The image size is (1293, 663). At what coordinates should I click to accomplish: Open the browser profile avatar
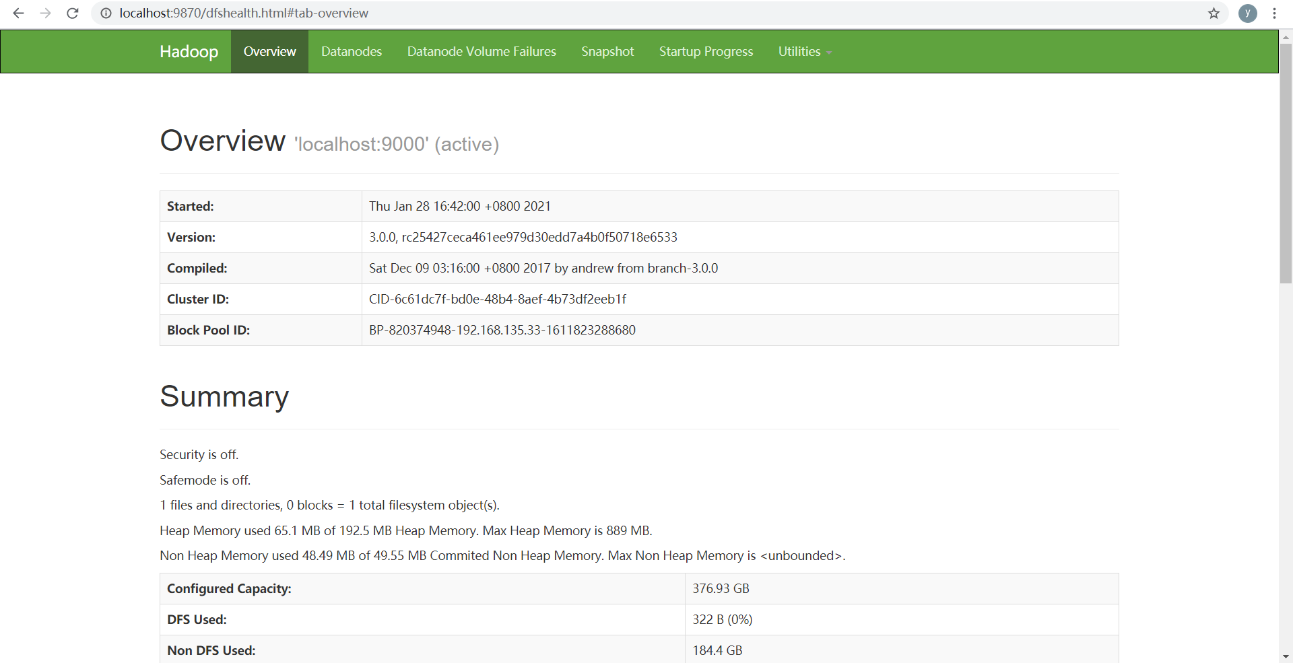tap(1248, 13)
